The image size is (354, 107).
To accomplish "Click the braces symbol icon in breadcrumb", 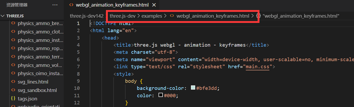I will pyautogui.click(x=258, y=16).
